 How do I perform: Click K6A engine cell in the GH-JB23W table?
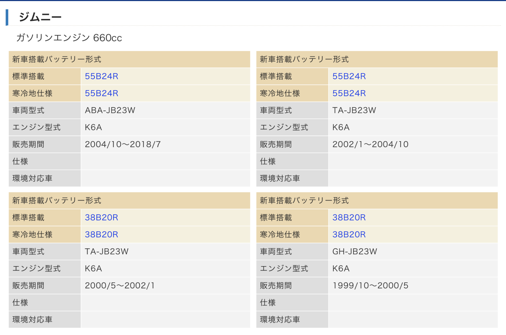[x=341, y=269]
